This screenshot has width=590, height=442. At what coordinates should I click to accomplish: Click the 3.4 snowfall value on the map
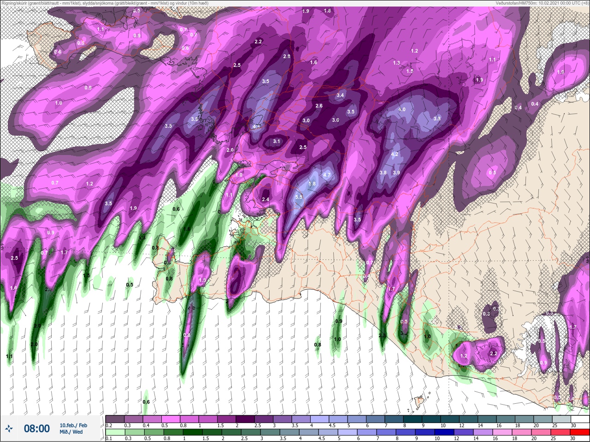340,95
